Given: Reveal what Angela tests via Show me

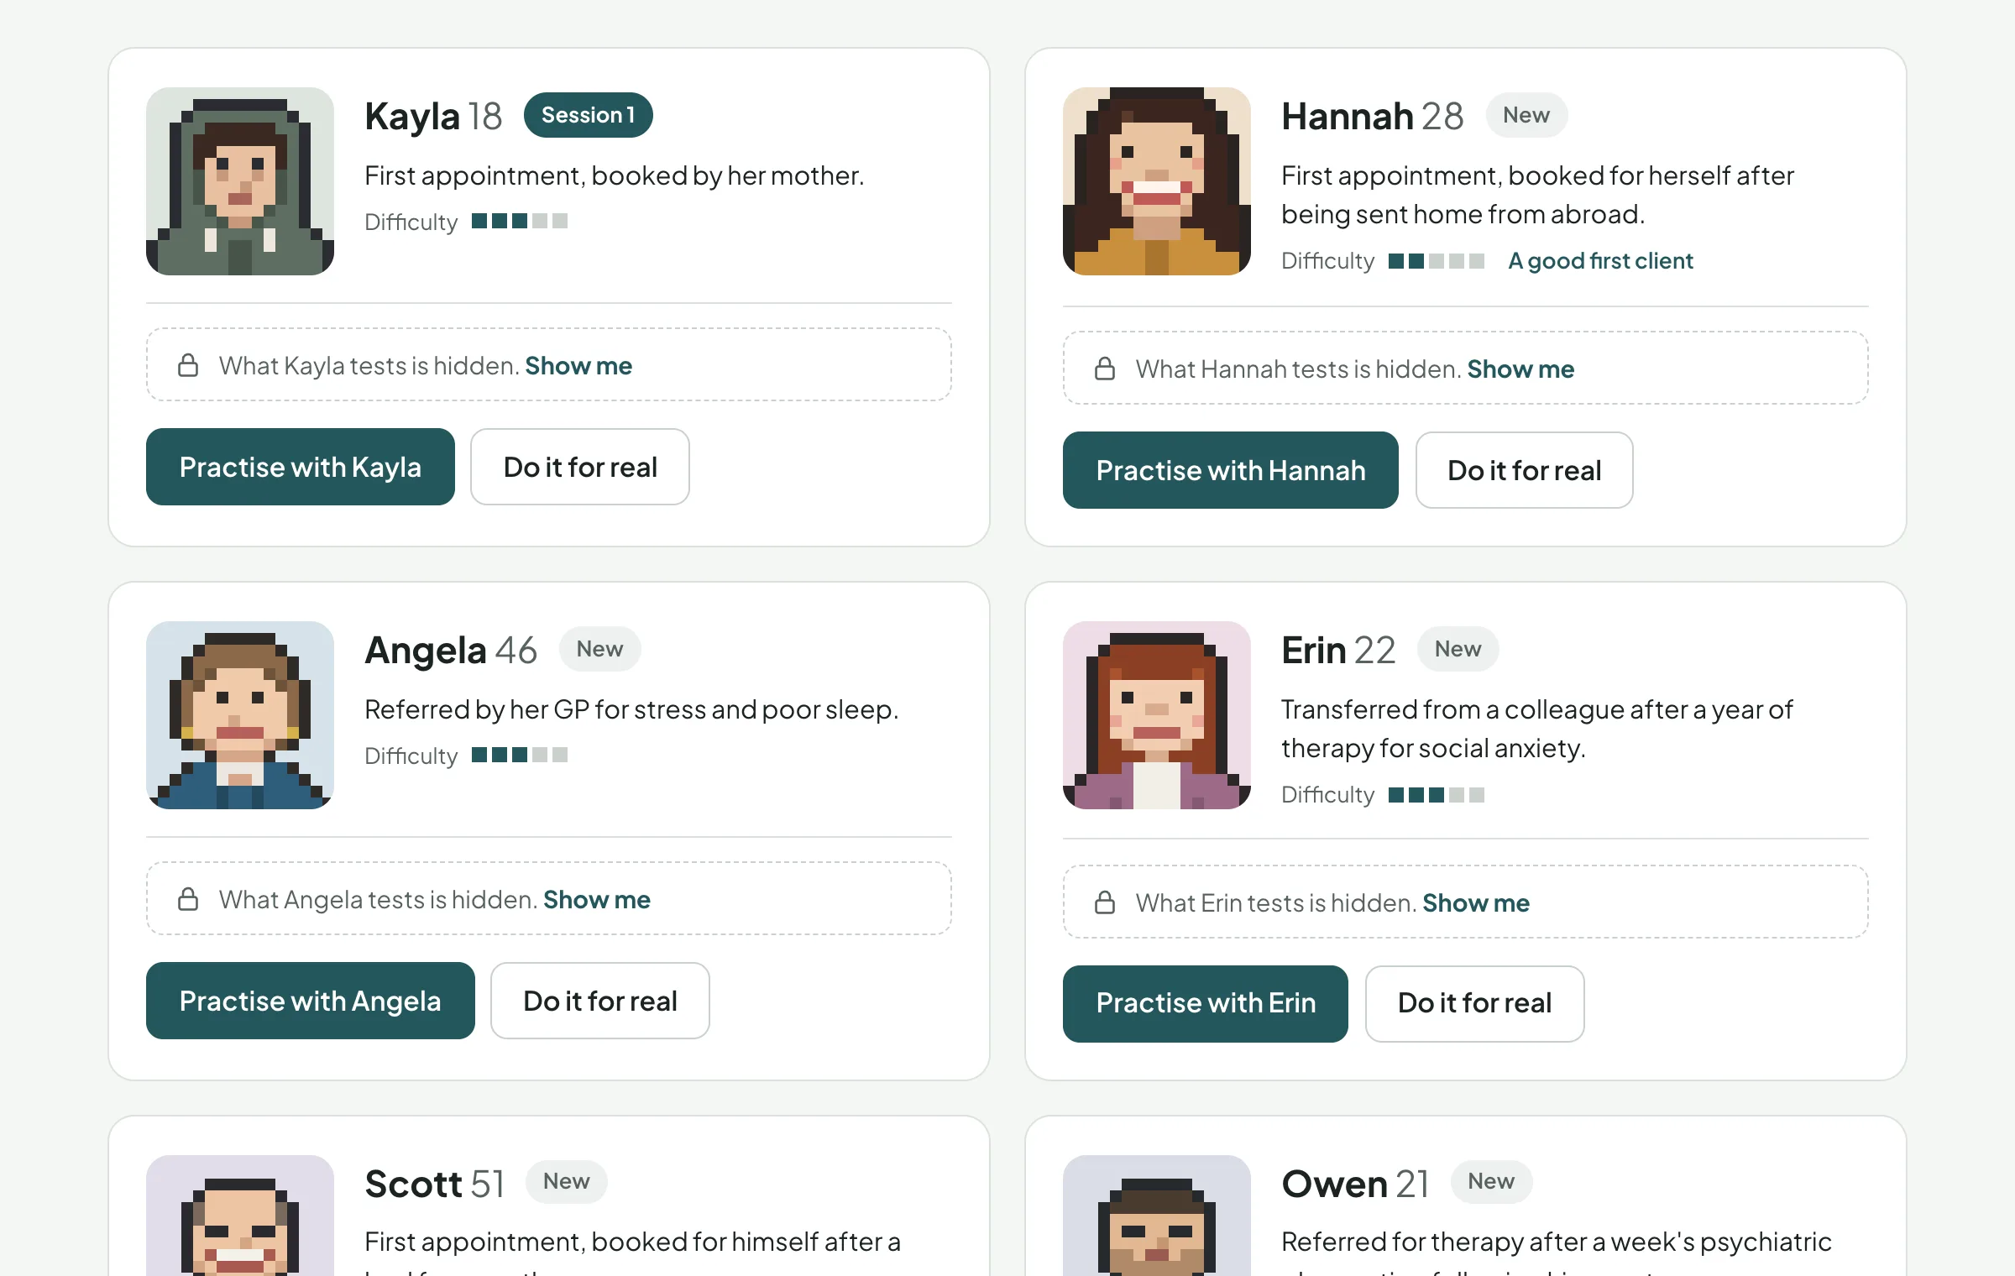Looking at the screenshot, I should click(597, 900).
